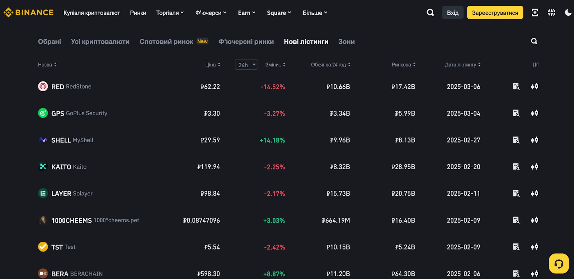574x279 pixels.
Task: Open trade icon for 1000CHEEMS row
Action: (535, 220)
